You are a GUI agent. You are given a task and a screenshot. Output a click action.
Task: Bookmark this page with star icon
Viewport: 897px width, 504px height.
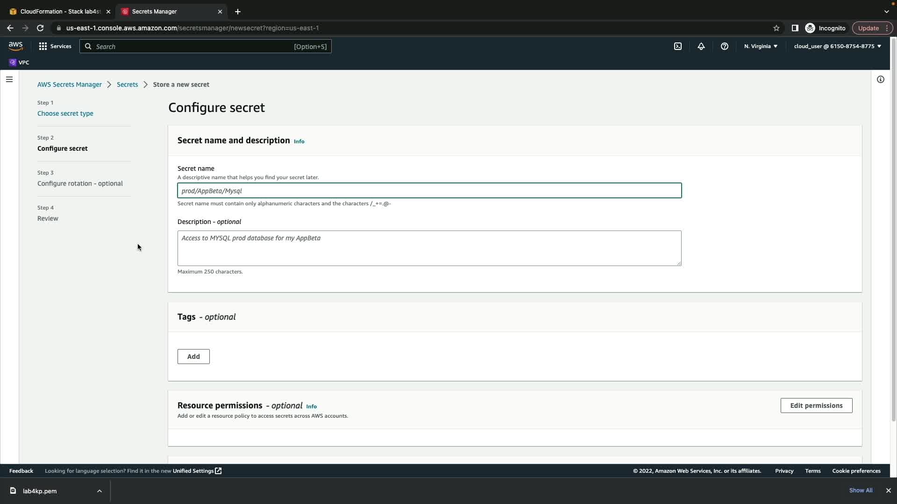[x=776, y=28]
